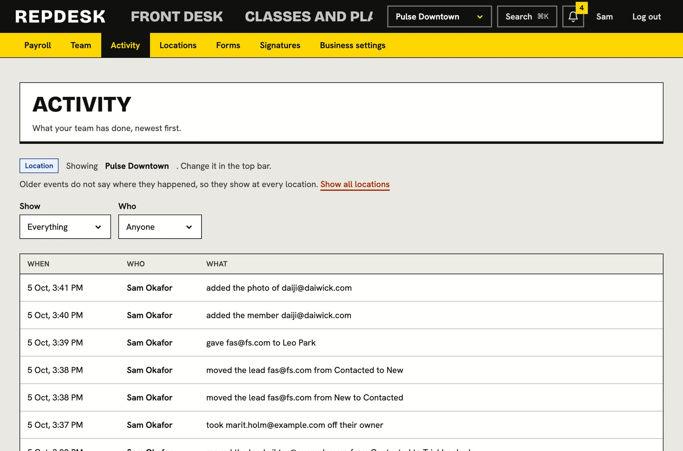Open the Forms tab
Screen dimensions: 683x451
pyautogui.click(x=228, y=45)
